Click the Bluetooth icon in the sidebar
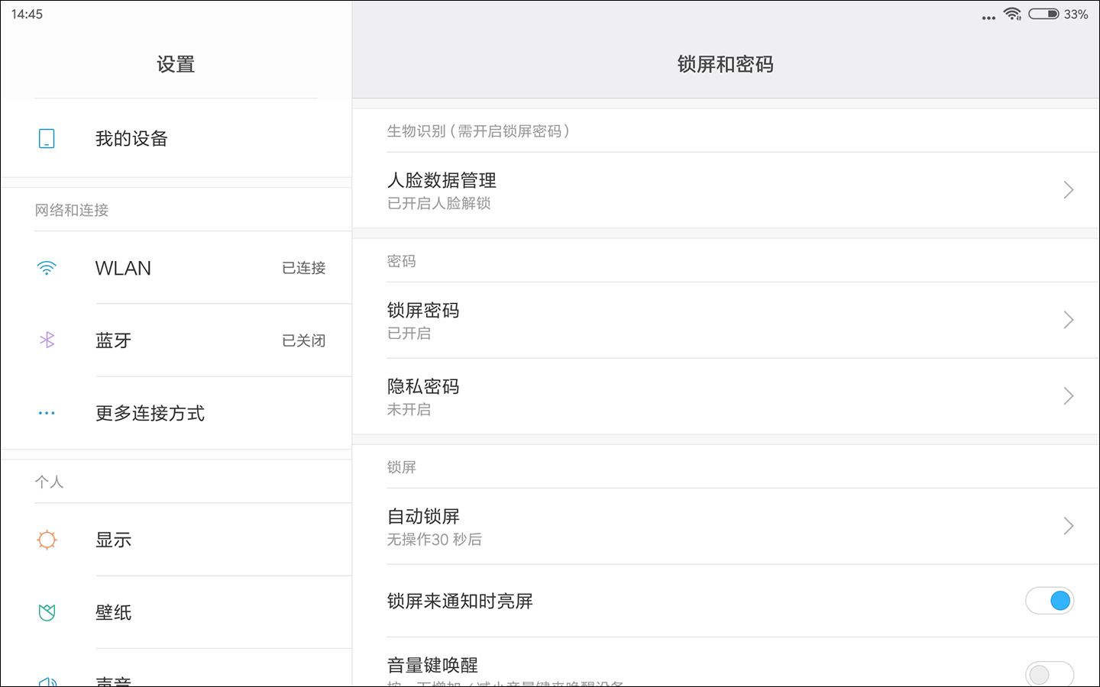This screenshot has width=1100, height=687. [x=47, y=340]
